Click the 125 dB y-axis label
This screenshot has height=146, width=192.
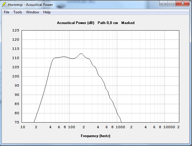pyautogui.click(x=16, y=30)
